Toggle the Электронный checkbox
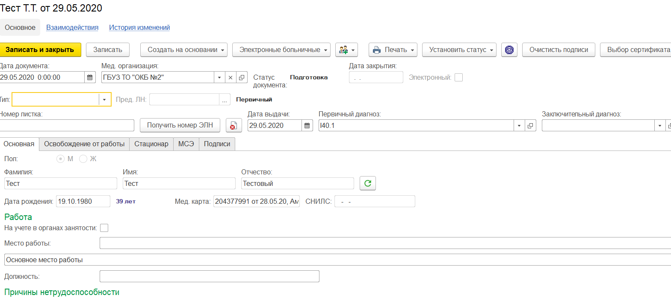Image resolution: width=671 pixels, height=298 pixels. coord(458,78)
